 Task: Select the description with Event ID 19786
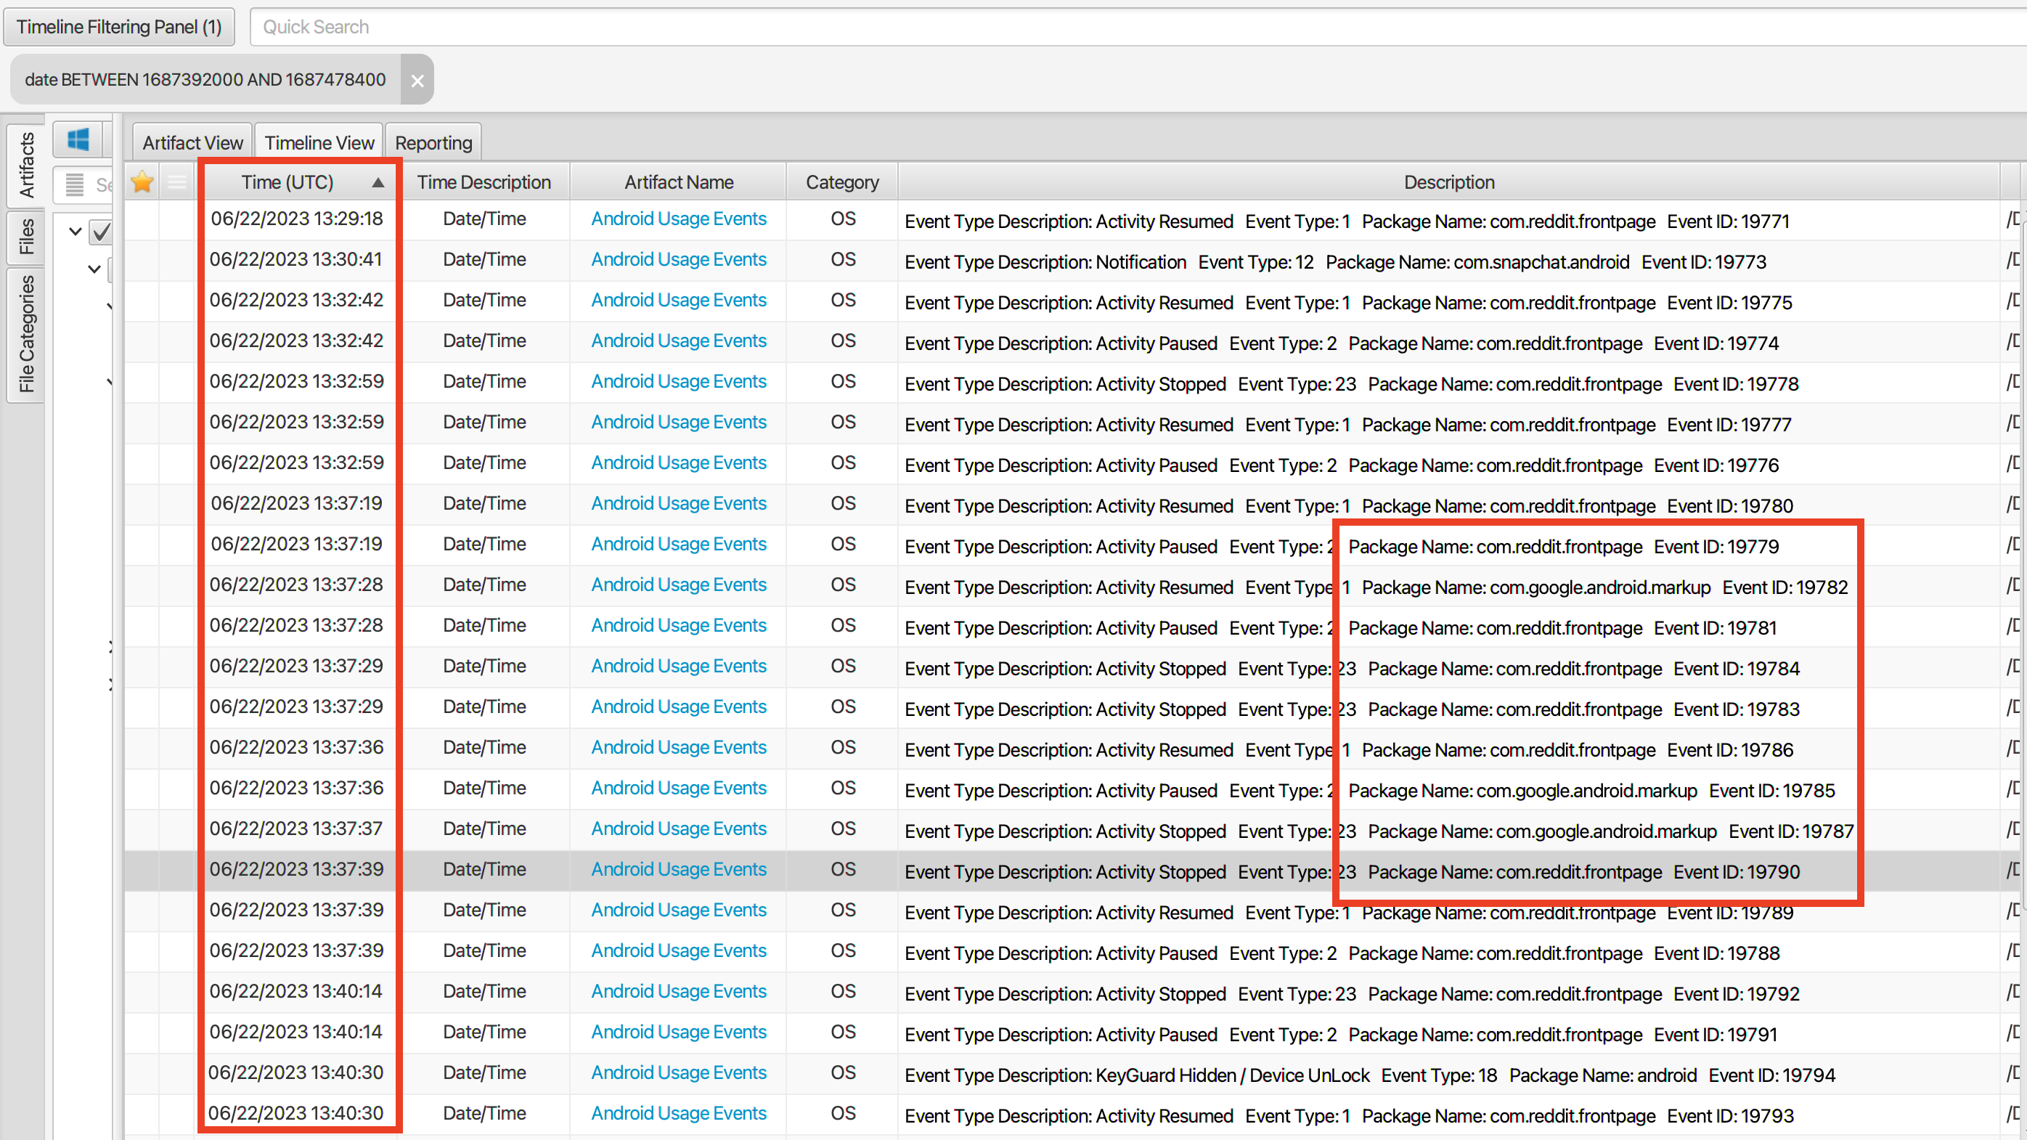pos(1349,750)
